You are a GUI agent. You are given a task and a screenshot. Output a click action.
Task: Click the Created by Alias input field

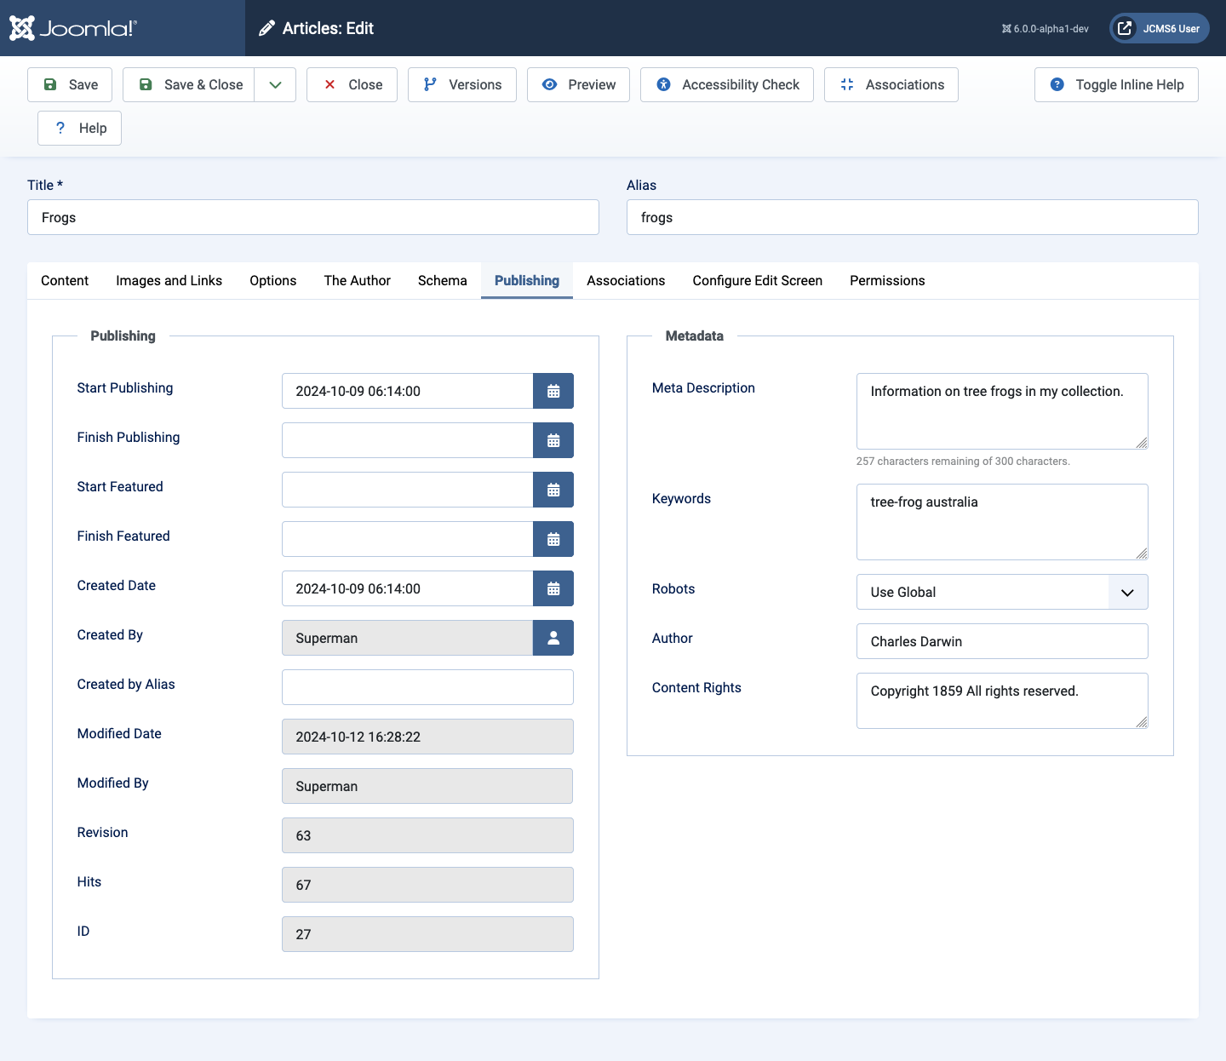427,687
